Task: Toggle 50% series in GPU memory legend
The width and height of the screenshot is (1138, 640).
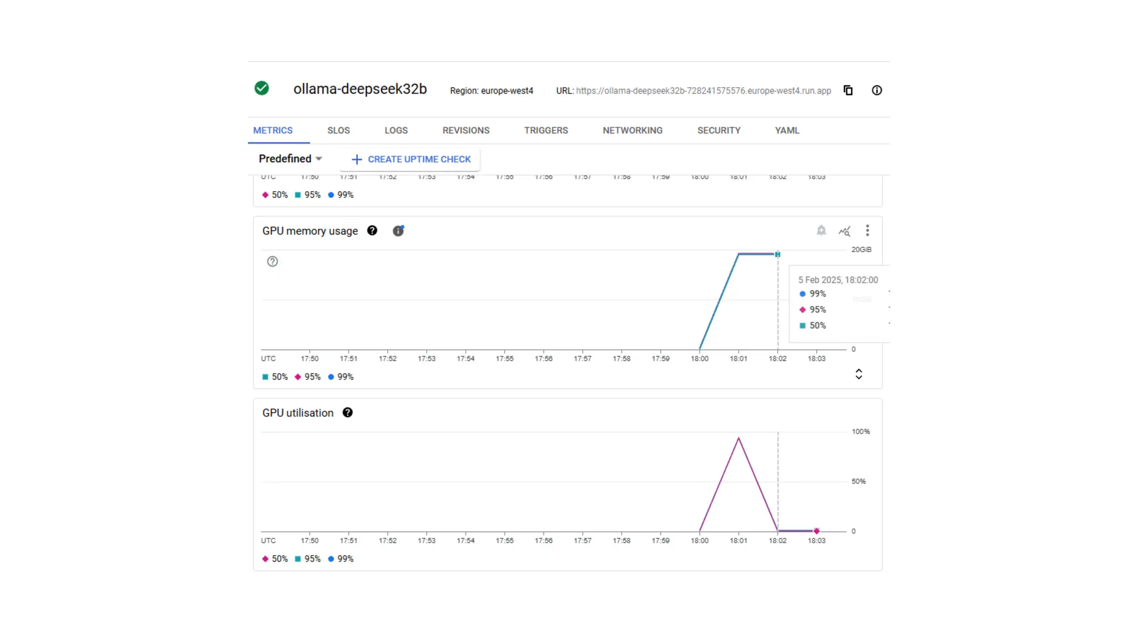Action: point(275,377)
